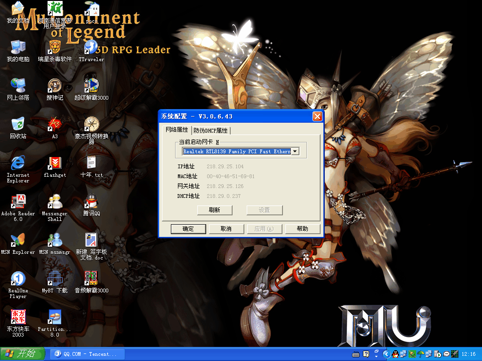Click the question mark help icon on taskbar

[x=366, y=354]
